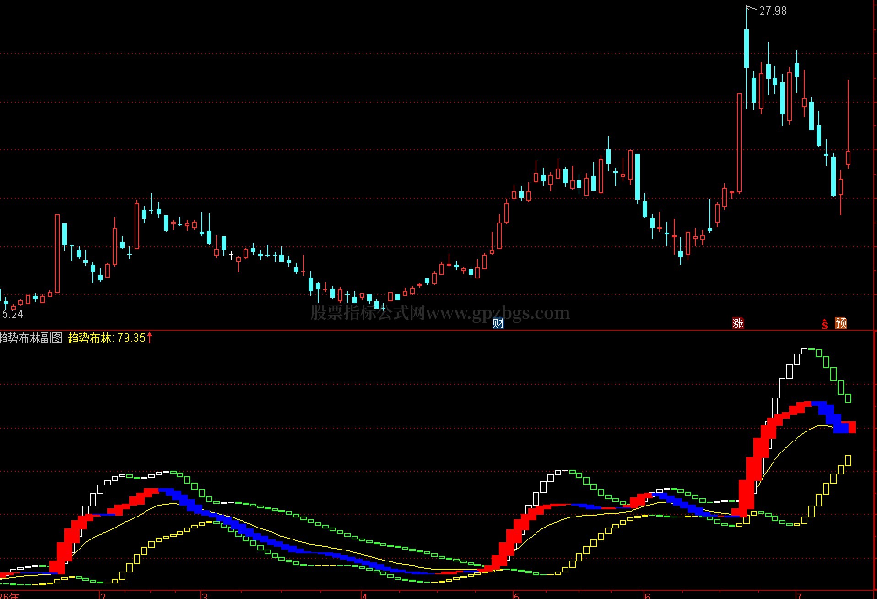Select month 5 marker on time axis
Viewport: 877px width, 599px height.
517,596
